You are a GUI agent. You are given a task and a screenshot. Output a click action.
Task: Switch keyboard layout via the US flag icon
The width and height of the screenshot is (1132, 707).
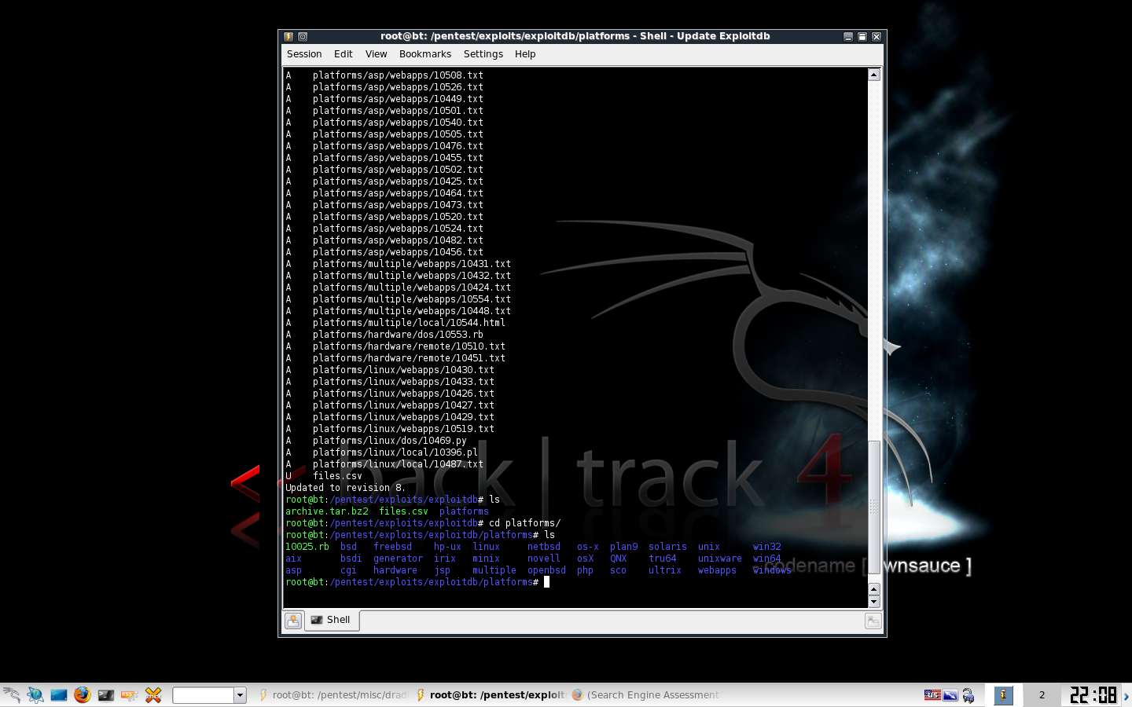click(932, 694)
